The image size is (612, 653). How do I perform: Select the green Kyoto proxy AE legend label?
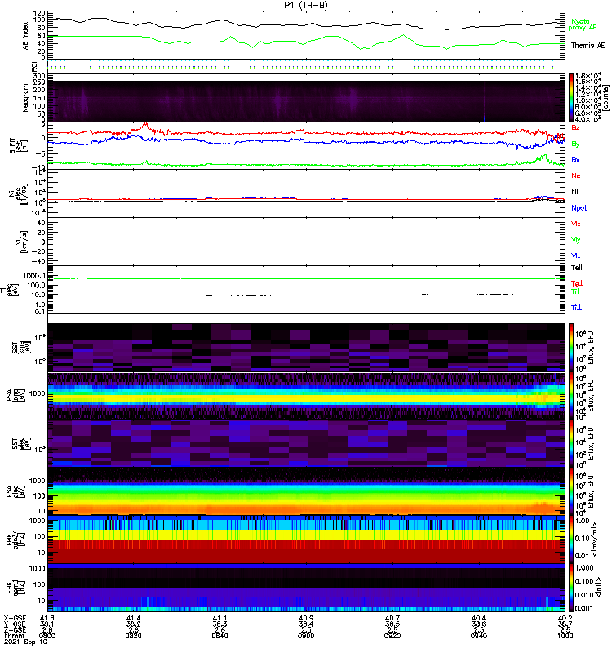[x=583, y=24]
